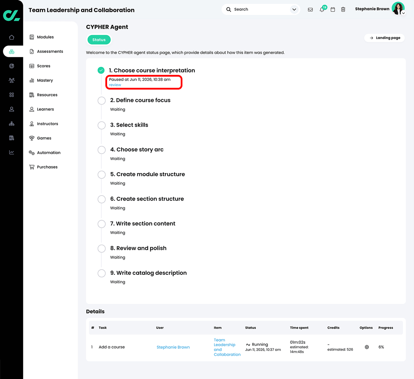Click into the Search input field
Viewport: 414px width, 379px height.
261,9
